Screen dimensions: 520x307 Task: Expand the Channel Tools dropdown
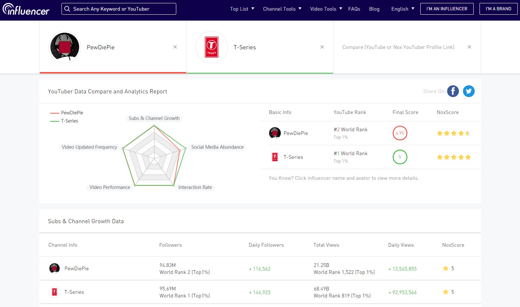(282, 9)
